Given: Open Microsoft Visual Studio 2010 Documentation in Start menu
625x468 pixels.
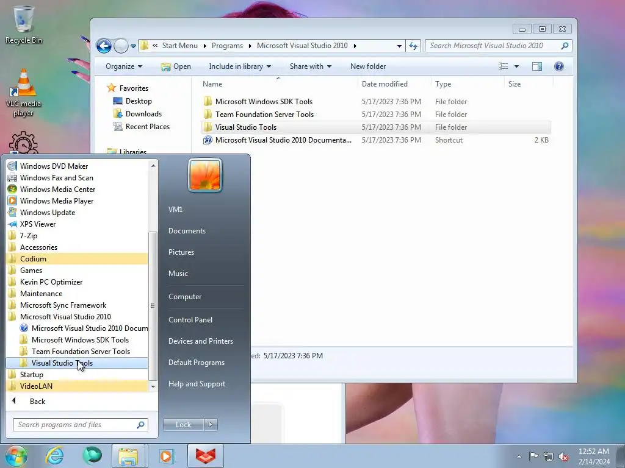Looking at the screenshot, I should 77,328.
